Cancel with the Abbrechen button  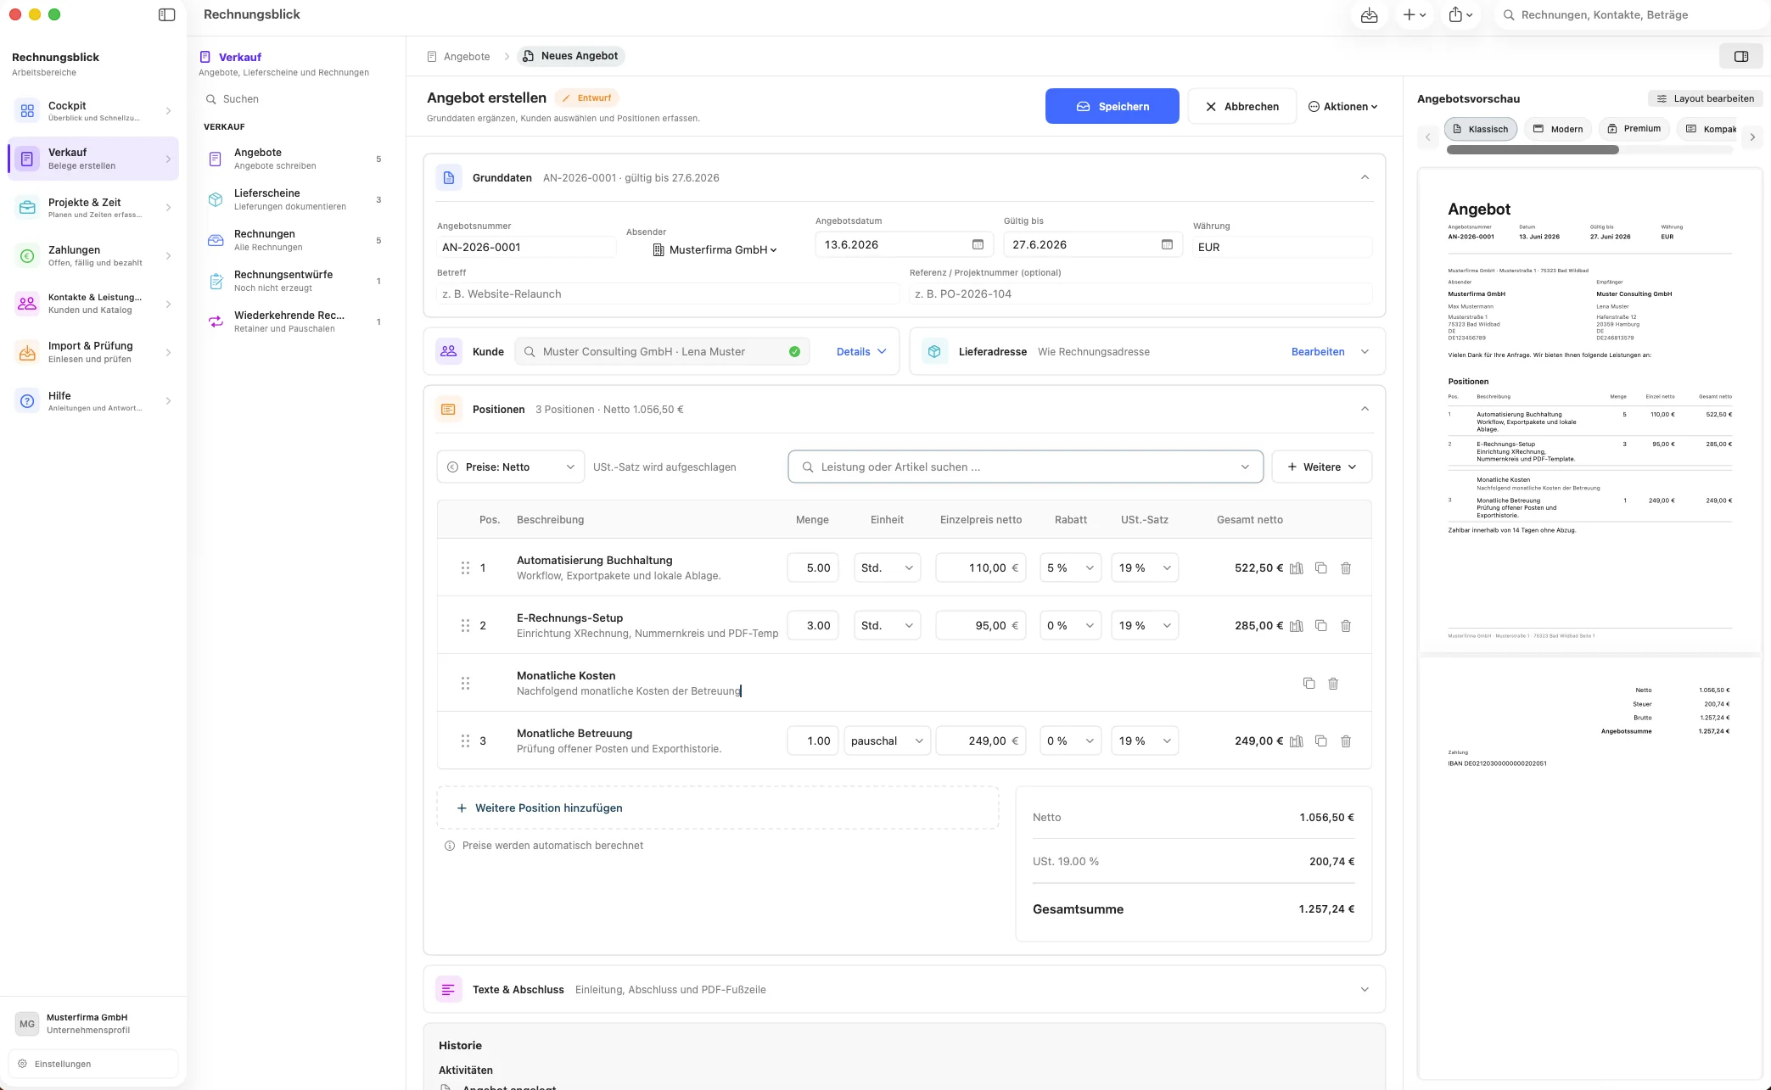pyautogui.click(x=1241, y=107)
